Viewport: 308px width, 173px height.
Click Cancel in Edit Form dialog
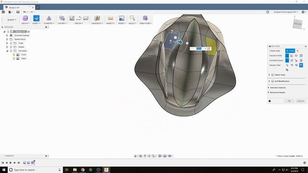300,101
